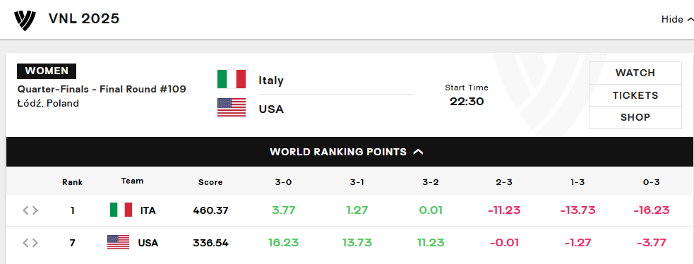Open the WATCH option
This screenshot has width=694, height=264.
(x=635, y=73)
